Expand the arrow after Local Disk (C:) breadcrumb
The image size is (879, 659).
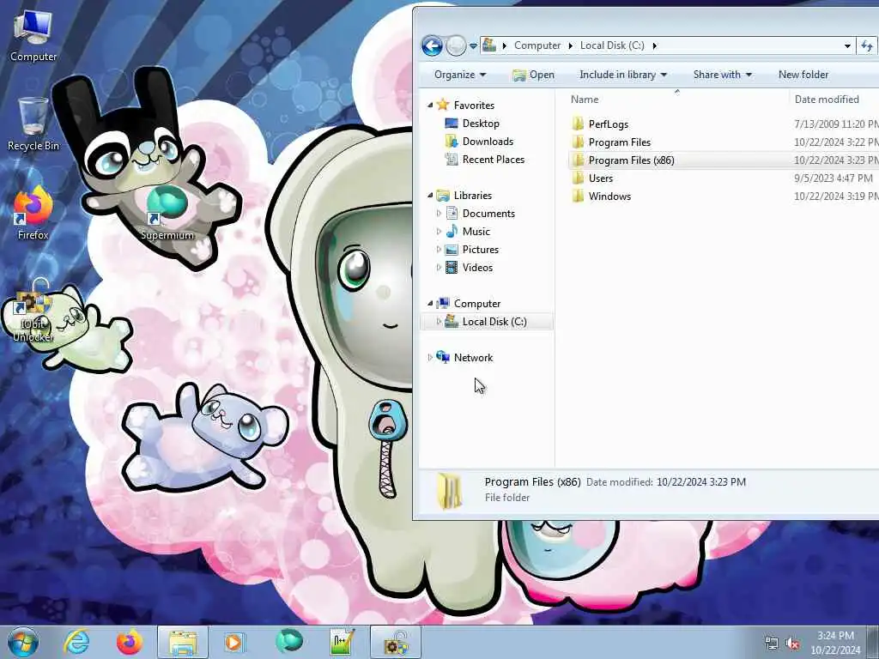(x=654, y=45)
